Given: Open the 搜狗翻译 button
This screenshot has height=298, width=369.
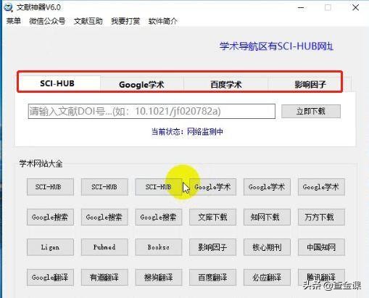Looking at the screenshot, I should (x=159, y=277).
